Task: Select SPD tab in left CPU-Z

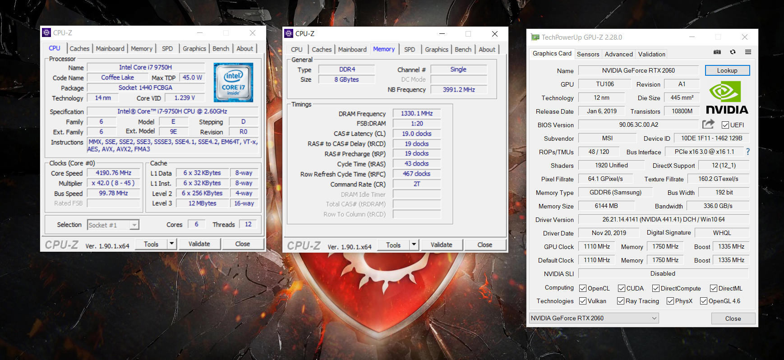Action: tap(167, 49)
